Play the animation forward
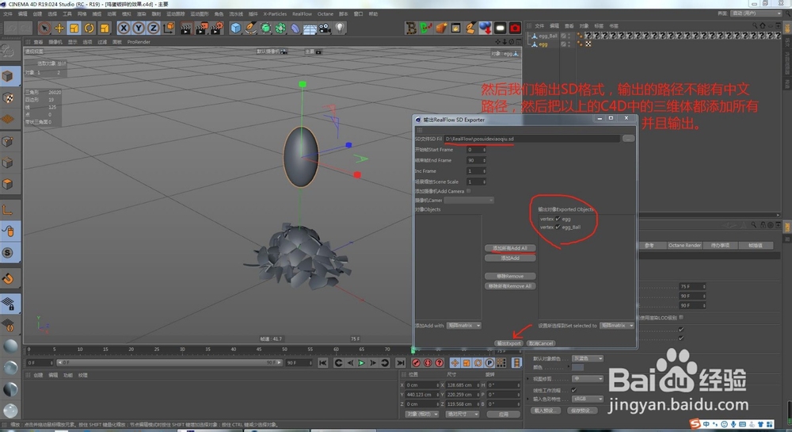The width and height of the screenshot is (792, 432). [x=361, y=363]
